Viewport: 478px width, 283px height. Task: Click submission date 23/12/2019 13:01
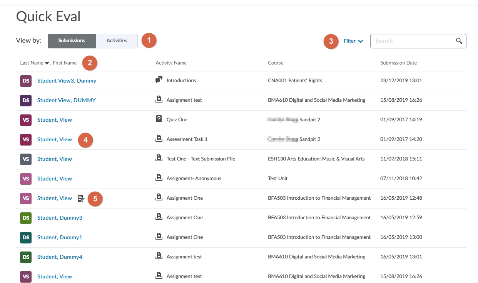401,81
